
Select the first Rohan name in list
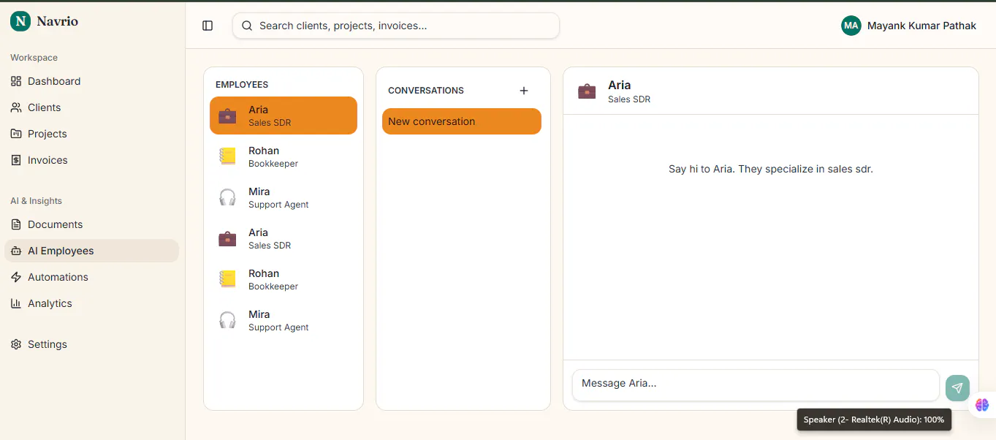coord(264,151)
